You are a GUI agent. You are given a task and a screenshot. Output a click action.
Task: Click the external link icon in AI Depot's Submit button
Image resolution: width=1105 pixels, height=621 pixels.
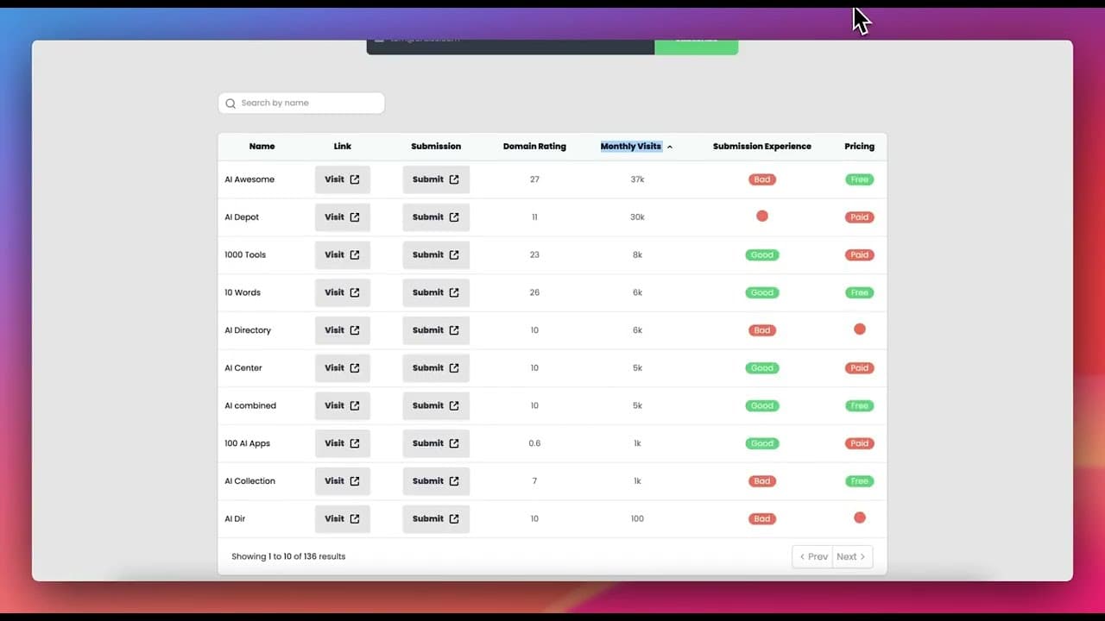[454, 217]
